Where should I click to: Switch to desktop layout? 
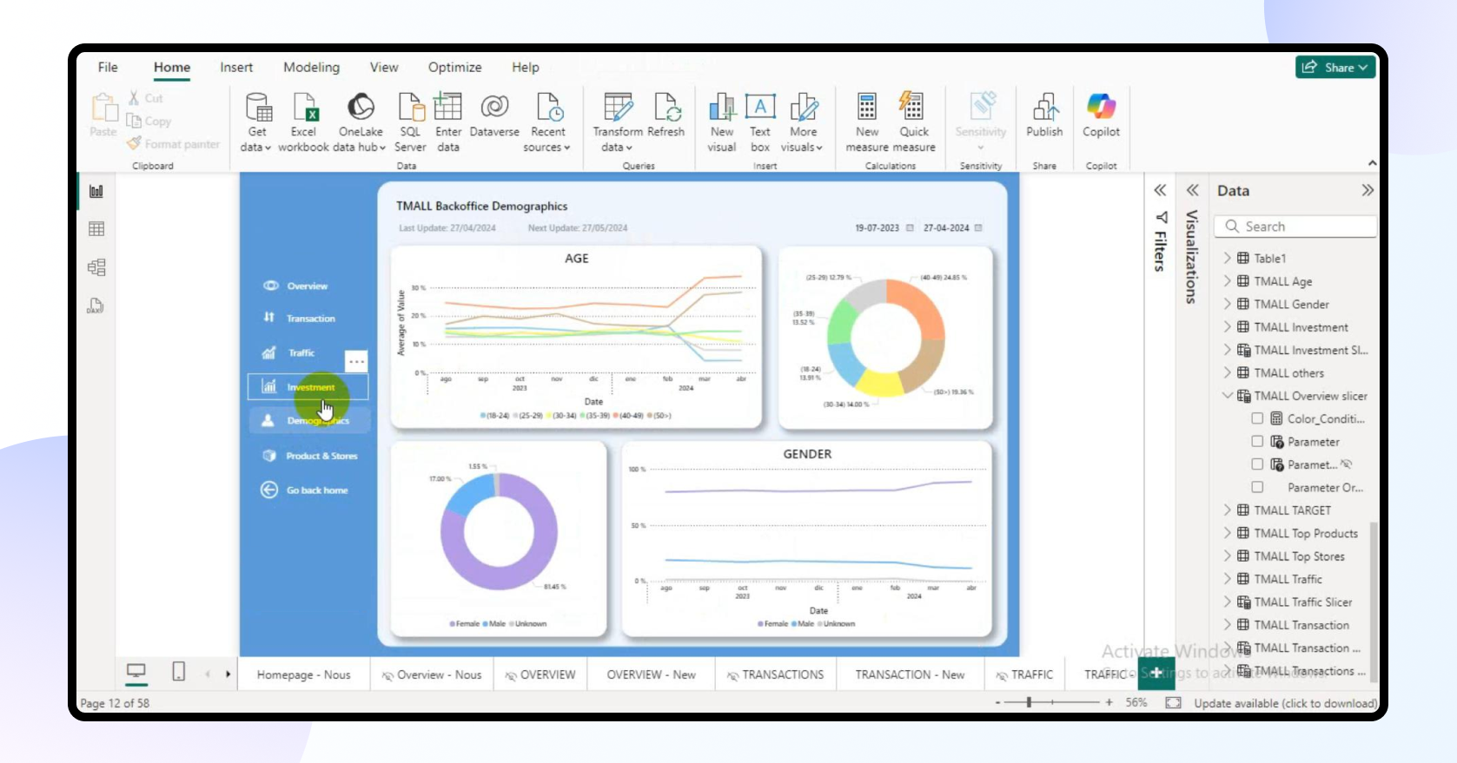pyautogui.click(x=136, y=672)
